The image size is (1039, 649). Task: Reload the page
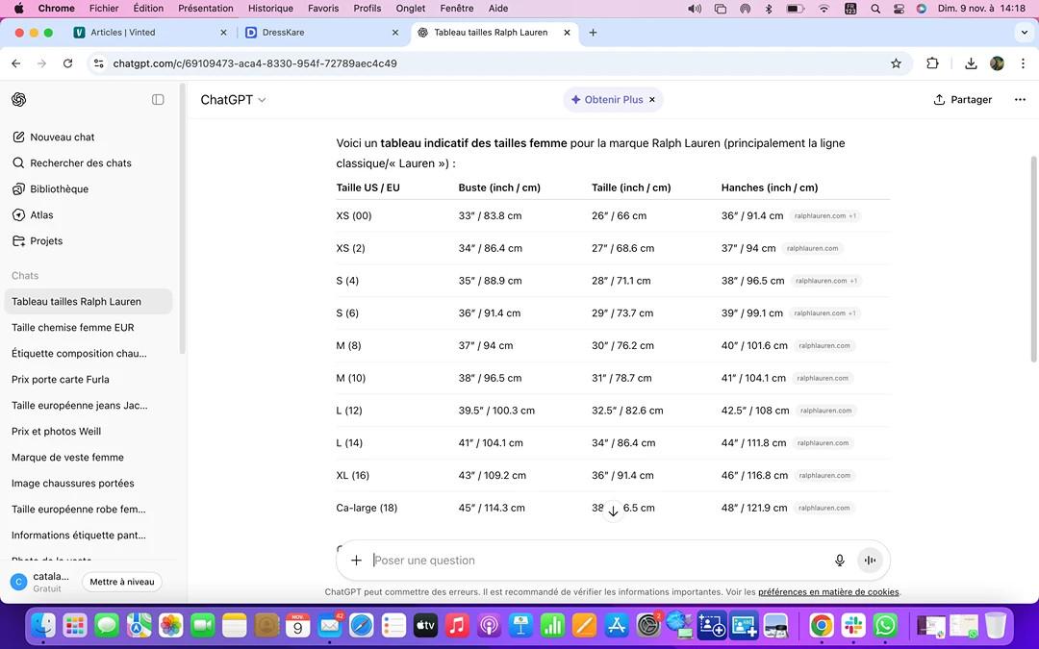(67, 63)
